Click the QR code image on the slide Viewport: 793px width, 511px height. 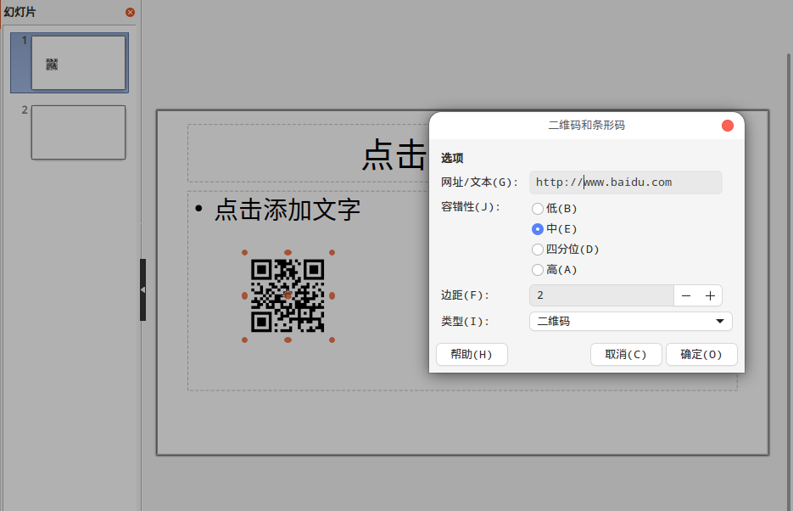(x=288, y=296)
